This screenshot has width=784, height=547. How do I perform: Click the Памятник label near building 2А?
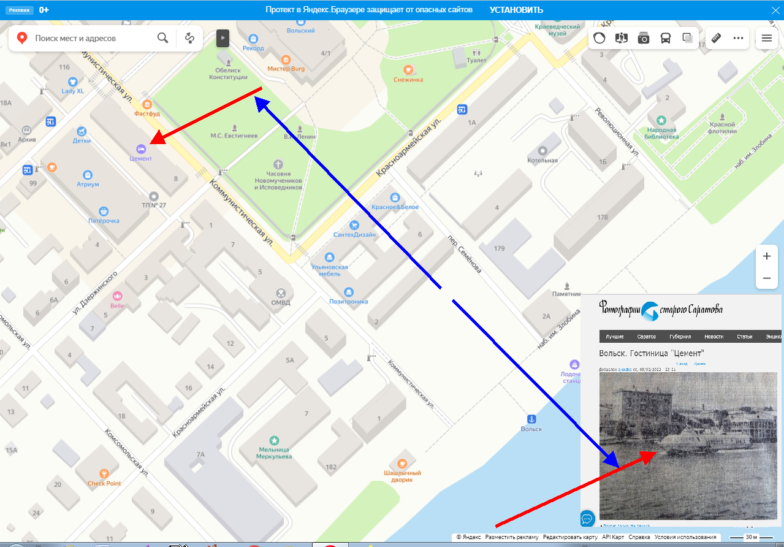coord(566,293)
